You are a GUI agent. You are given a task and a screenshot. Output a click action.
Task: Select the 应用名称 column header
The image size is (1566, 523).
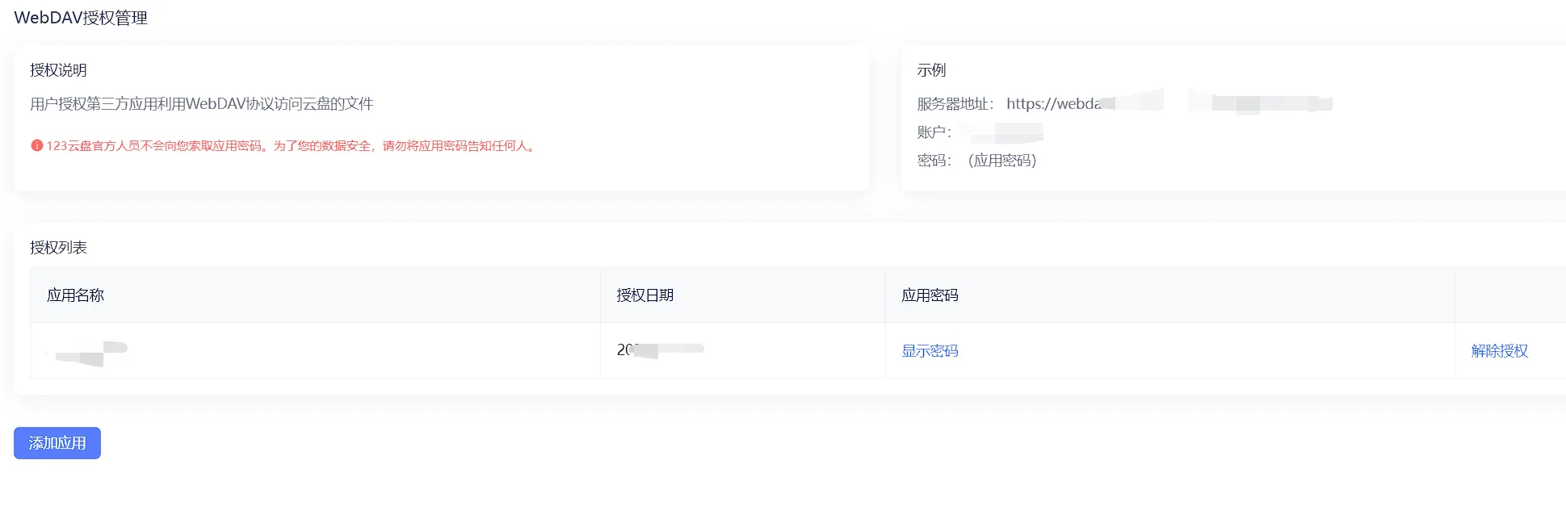[x=75, y=295]
